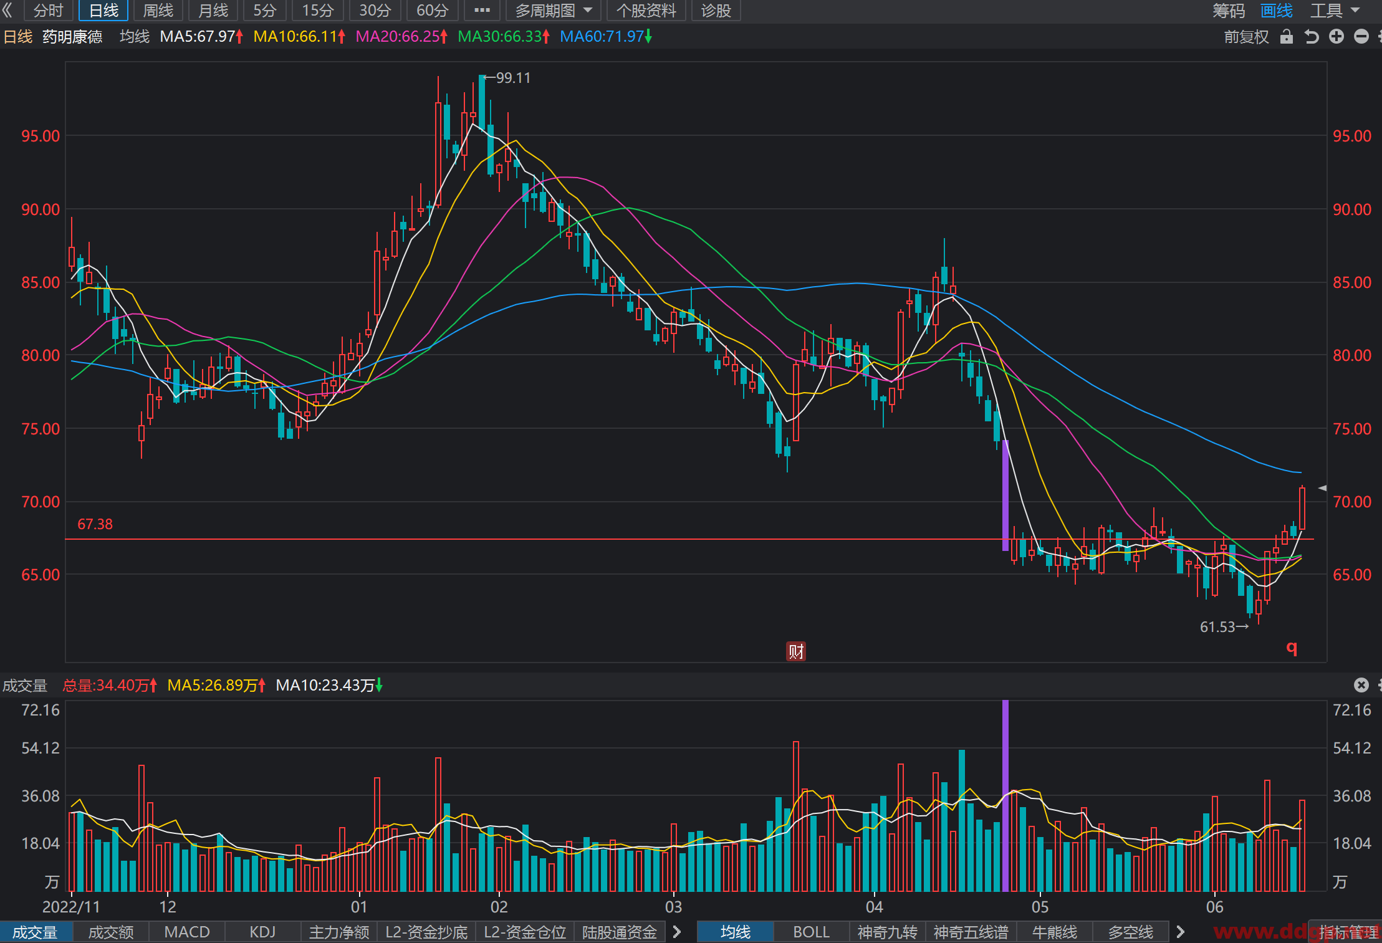Click the 61.53 low price label
Viewport: 1382px width, 943px height.
(1217, 627)
